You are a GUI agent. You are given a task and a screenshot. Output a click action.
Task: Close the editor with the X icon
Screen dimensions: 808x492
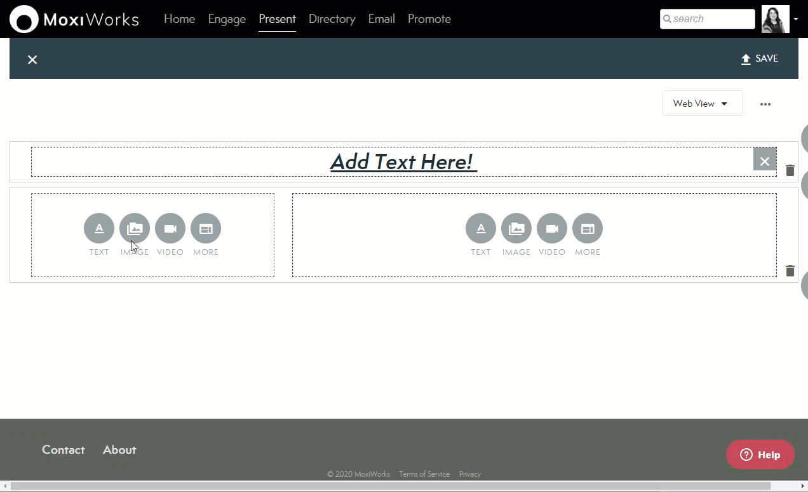click(32, 60)
